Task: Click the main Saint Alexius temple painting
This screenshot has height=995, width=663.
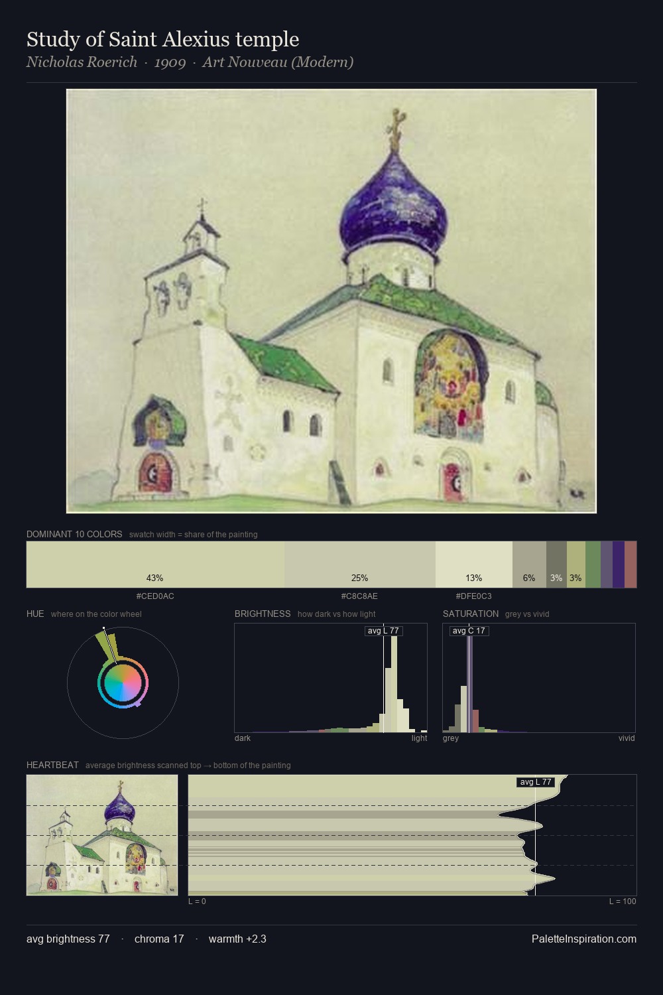Action: coord(331,301)
